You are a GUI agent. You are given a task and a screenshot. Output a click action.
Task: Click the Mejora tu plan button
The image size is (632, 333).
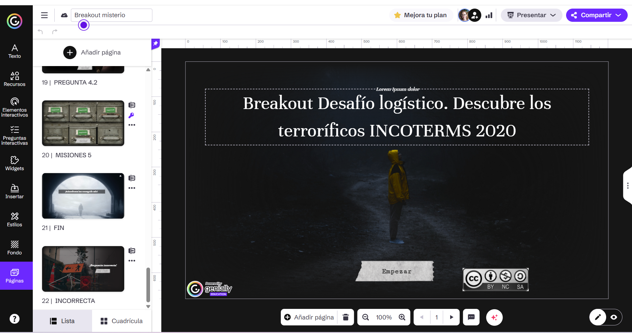(421, 15)
